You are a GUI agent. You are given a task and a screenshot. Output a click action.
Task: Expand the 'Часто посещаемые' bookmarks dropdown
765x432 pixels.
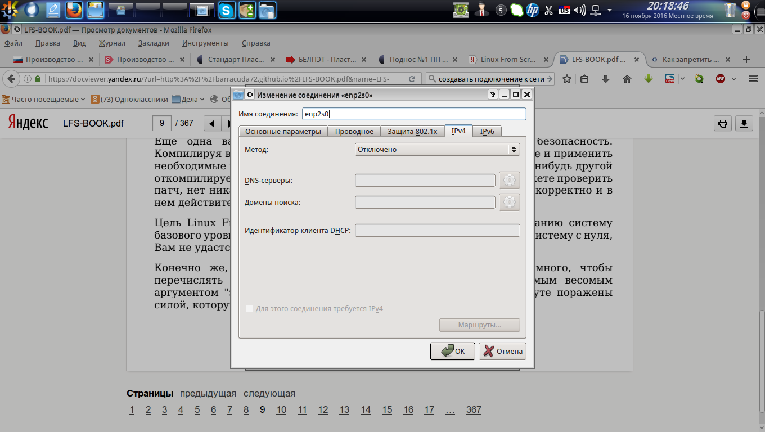[43, 100]
